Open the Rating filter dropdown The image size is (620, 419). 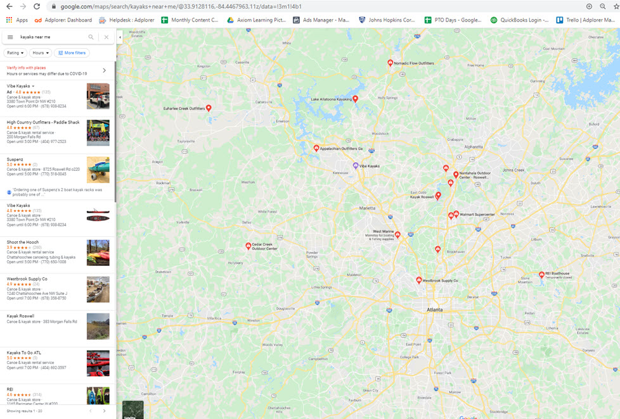[x=15, y=53]
